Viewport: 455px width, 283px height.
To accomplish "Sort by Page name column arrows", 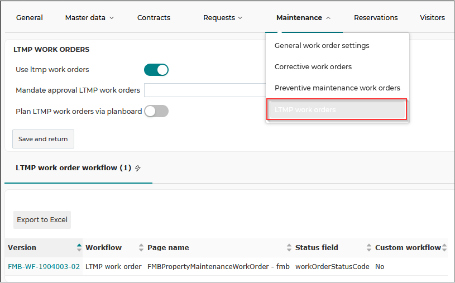I will coord(289,248).
